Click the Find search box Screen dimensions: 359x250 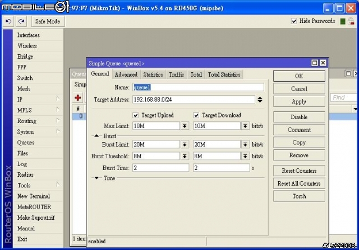(x=344, y=97)
